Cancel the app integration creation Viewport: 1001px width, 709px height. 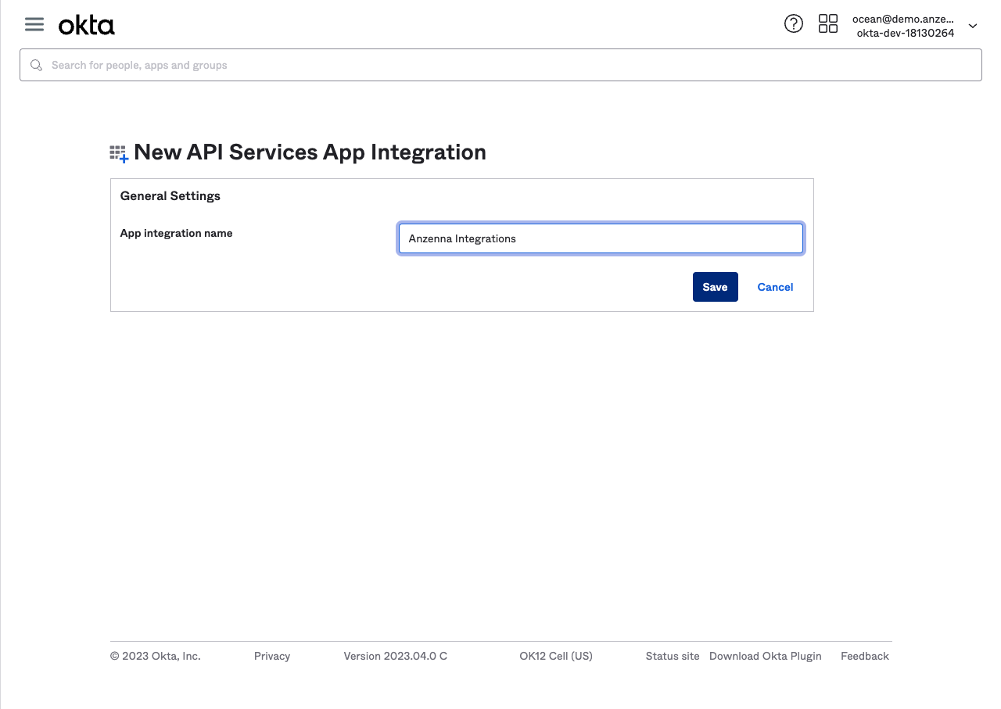tap(775, 287)
